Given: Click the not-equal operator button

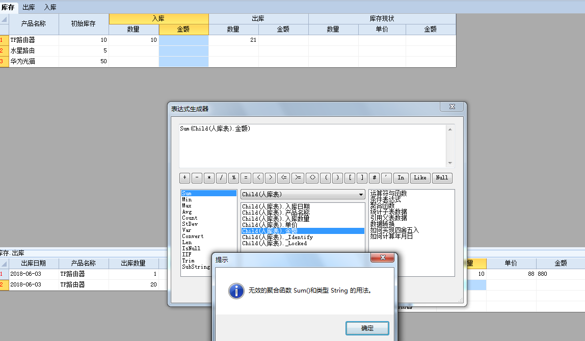Looking at the screenshot, I should pyautogui.click(x=312, y=178).
